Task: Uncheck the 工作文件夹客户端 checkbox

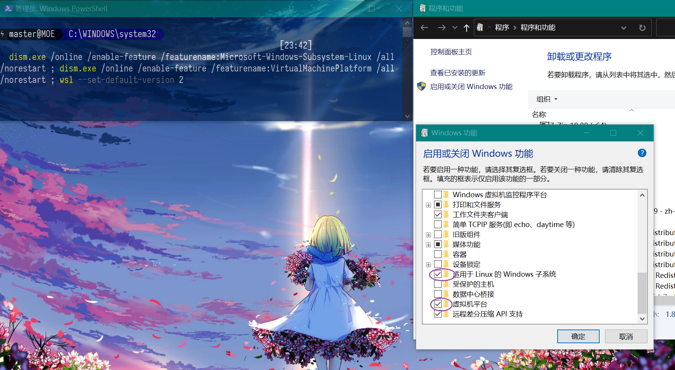Action: click(x=438, y=214)
